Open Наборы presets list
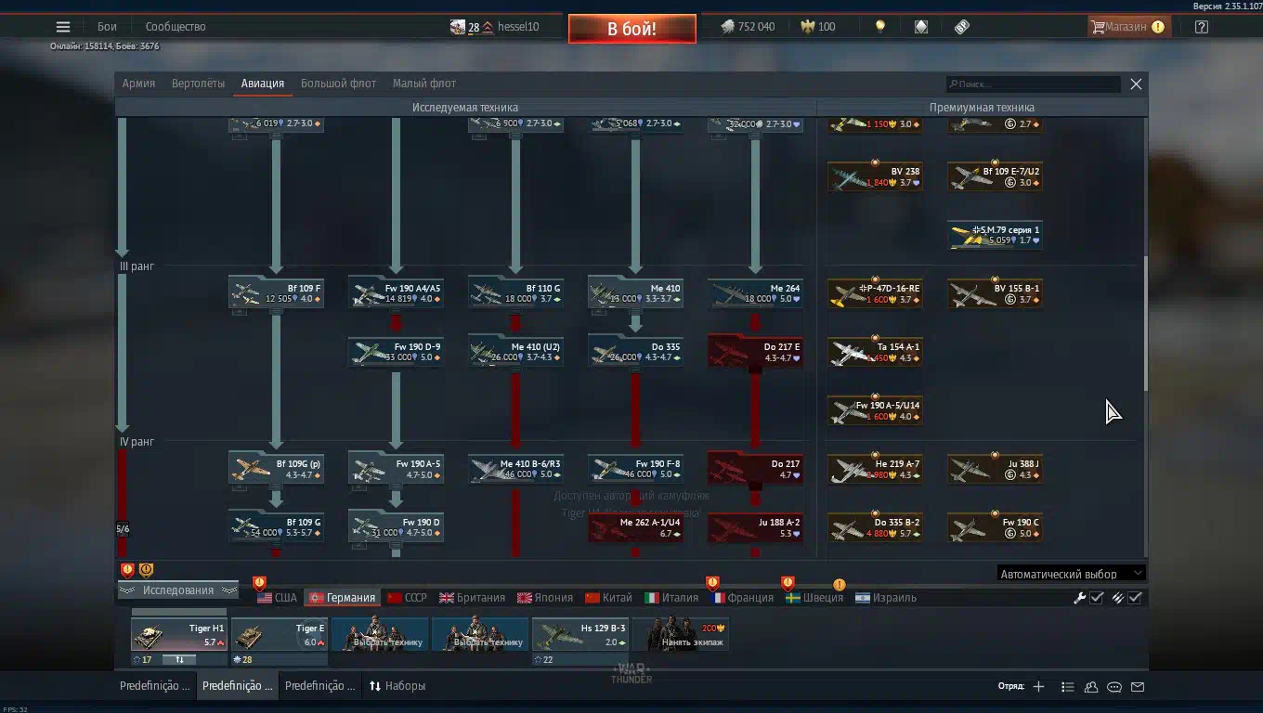The height and width of the screenshot is (713, 1263). pyautogui.click(x=397, y=686)
